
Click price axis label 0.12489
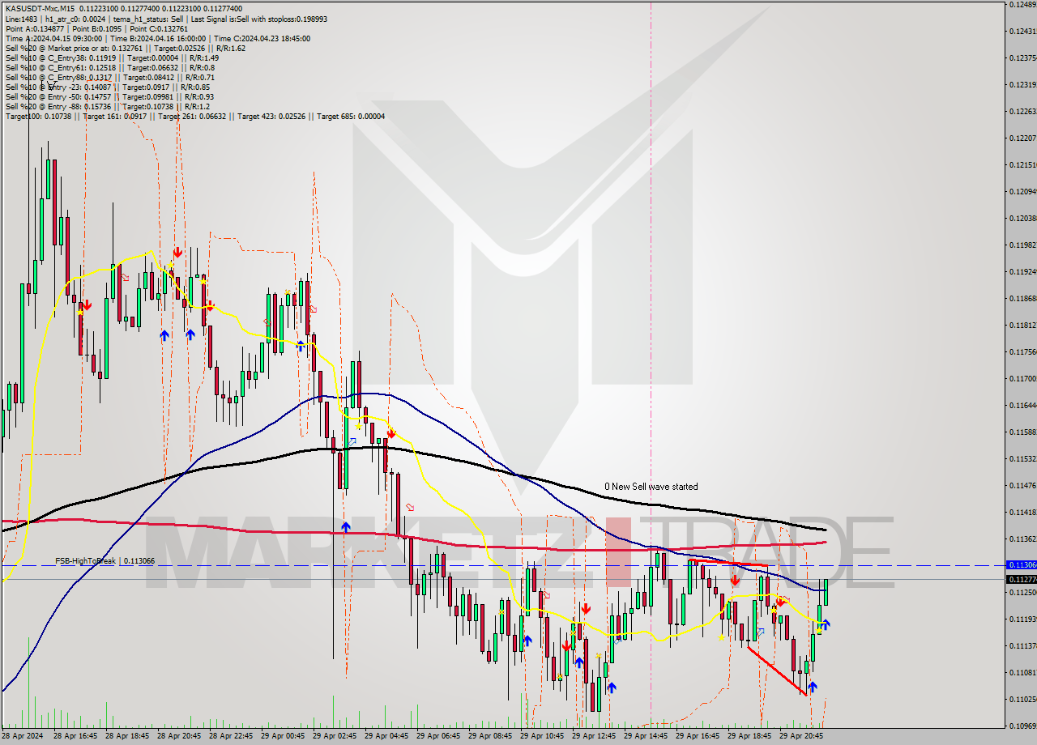1022,5
